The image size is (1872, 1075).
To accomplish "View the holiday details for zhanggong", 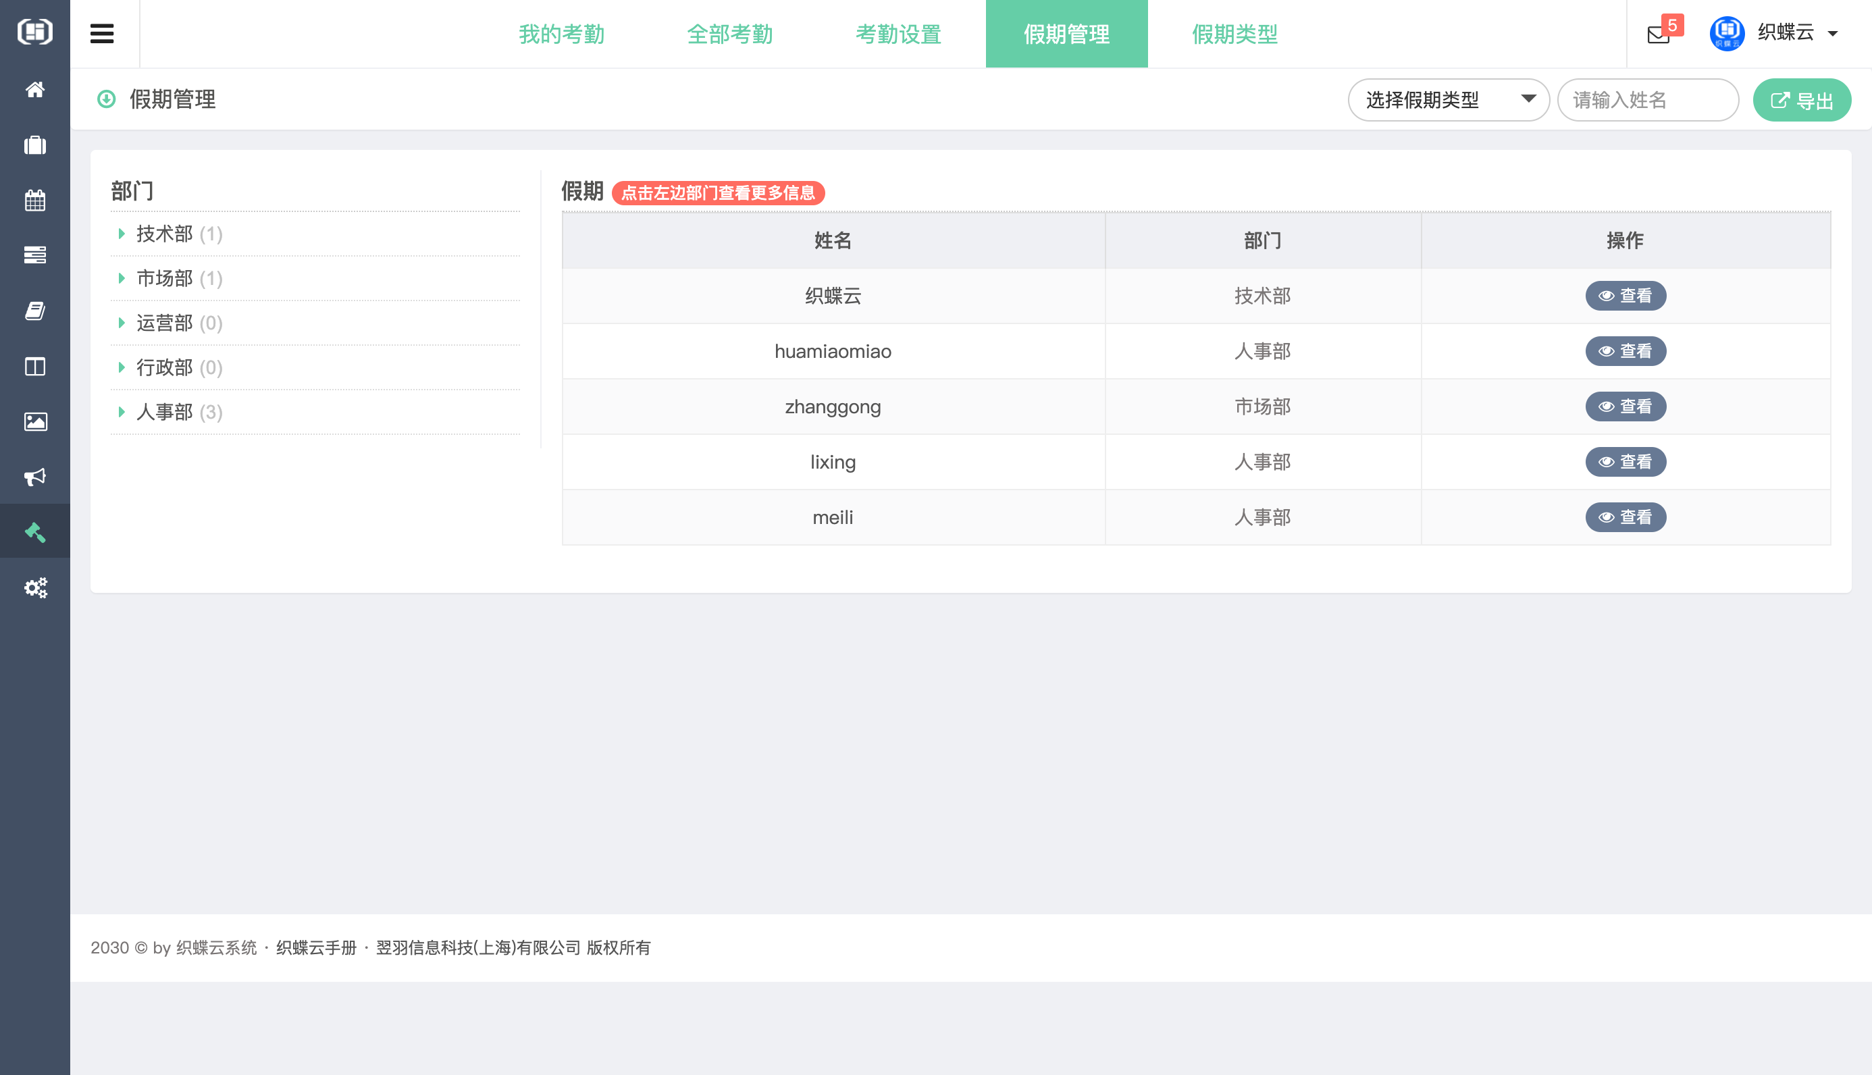I will click(x=1625, y=407).
